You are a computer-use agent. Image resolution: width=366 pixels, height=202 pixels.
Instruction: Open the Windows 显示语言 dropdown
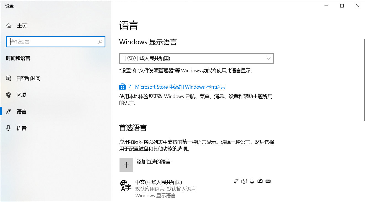point(268,58)
